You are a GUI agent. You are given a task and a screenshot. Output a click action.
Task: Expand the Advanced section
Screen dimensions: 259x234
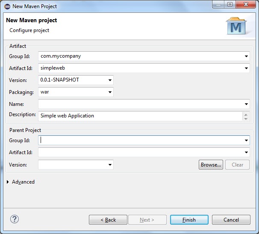point(8,182)
